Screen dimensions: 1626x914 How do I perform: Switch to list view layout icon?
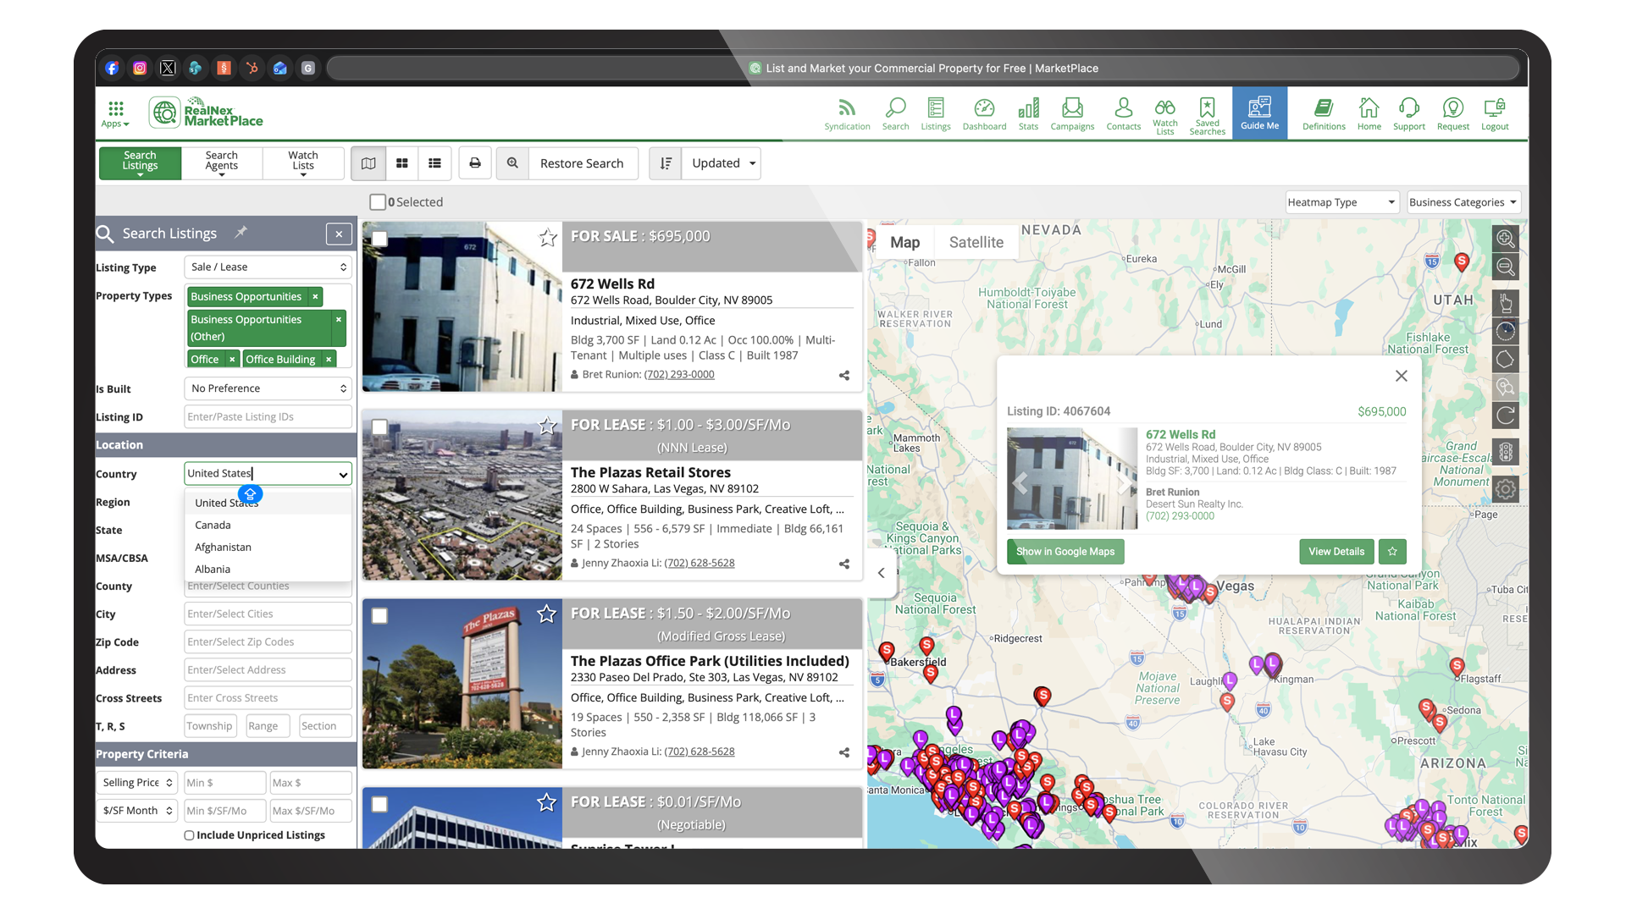[x=434, y=163]
